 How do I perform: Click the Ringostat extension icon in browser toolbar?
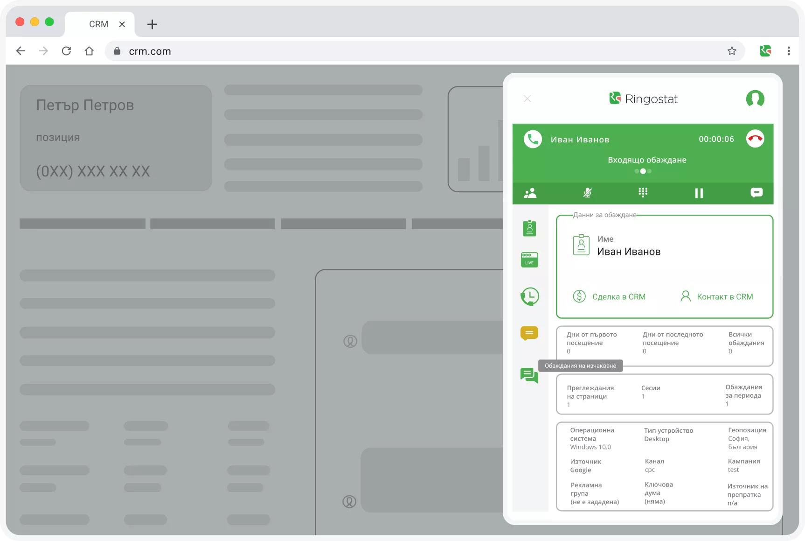[765, 51]
